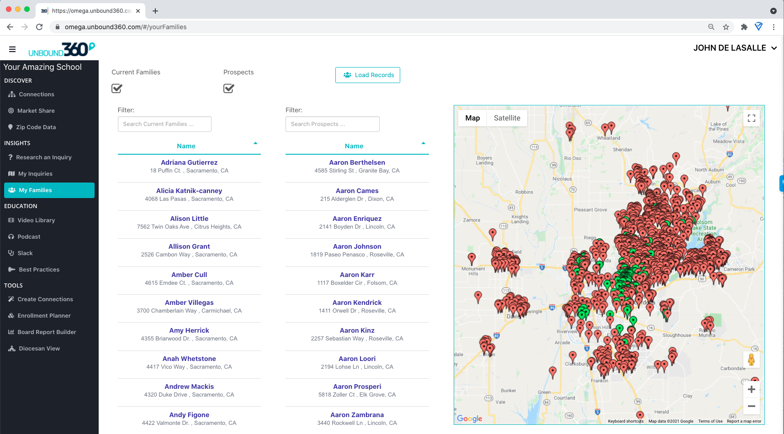Open the Chrome three-dot menu
Image resolution: width=784 pixels, height=434 pixels.
pyautogui.click(x=773, y=27)
